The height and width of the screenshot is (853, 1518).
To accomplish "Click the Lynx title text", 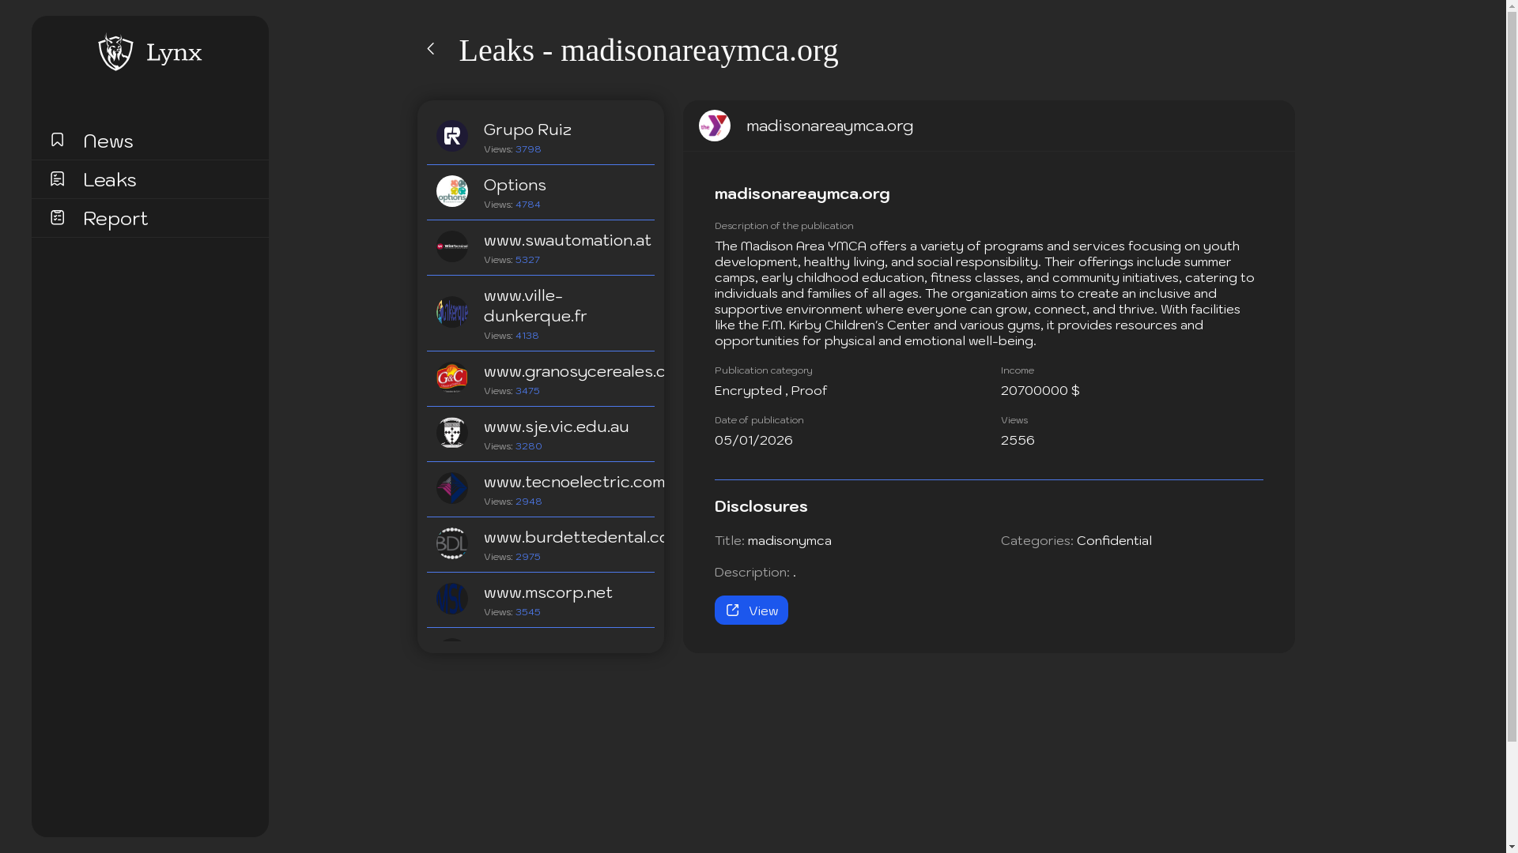I will [x=174, y=53].
